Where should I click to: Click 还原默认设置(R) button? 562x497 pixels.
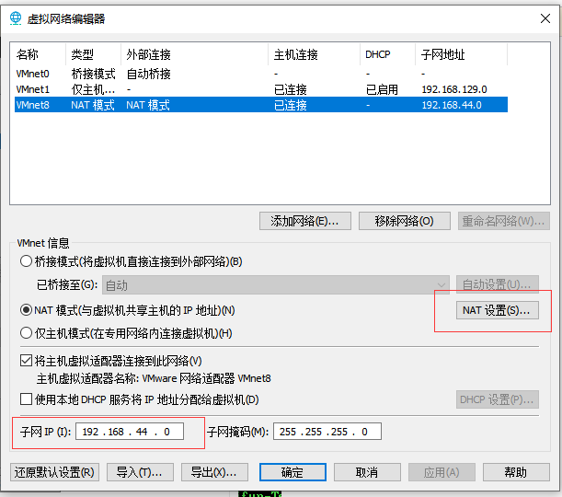coord(54,472)
